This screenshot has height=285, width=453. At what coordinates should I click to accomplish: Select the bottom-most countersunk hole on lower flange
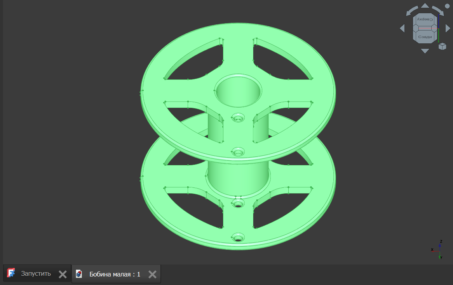click(x=238, y=237)
